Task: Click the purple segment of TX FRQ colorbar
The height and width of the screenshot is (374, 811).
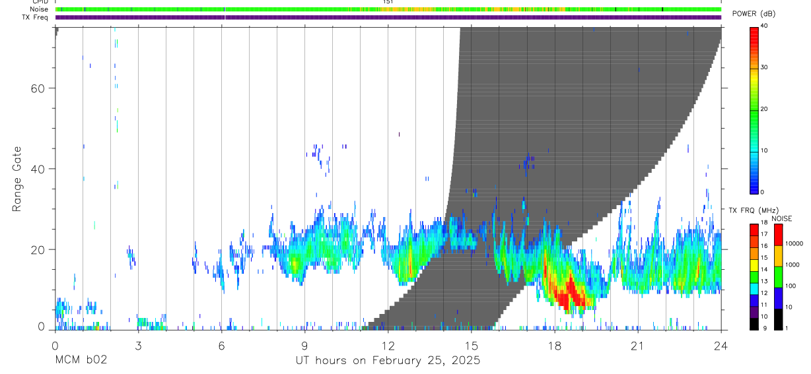Action: (754, 312)
